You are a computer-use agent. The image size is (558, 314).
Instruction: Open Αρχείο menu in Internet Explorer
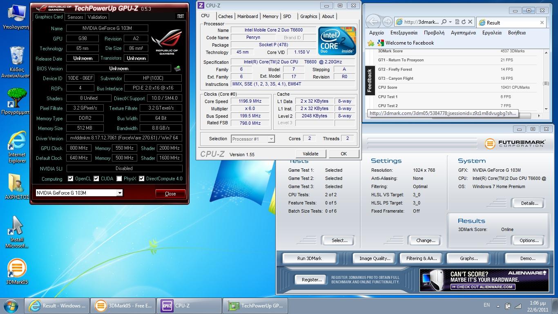click(x=376, y=33)
